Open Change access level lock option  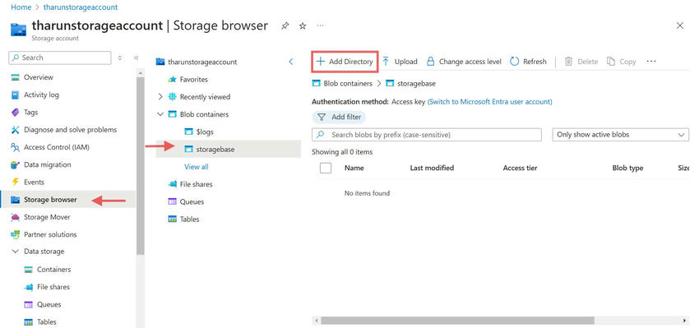464,62
